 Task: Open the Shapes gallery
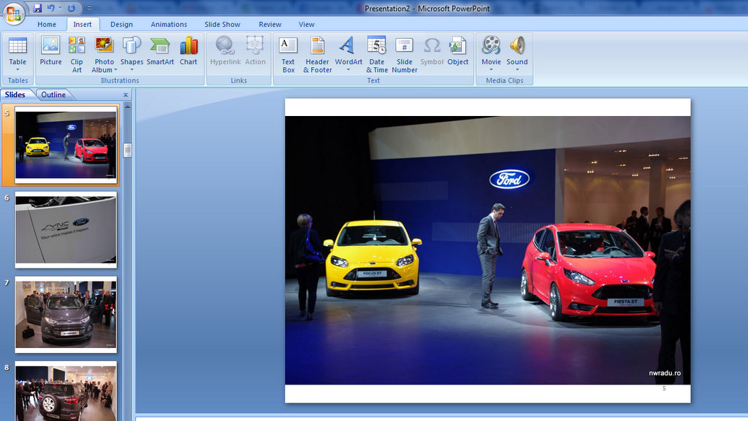point(131,54)
